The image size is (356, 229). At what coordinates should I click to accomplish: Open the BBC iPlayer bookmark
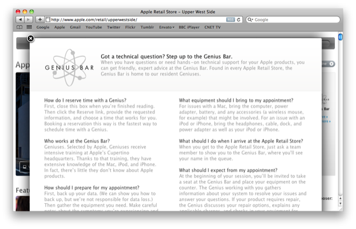point(189,27)
